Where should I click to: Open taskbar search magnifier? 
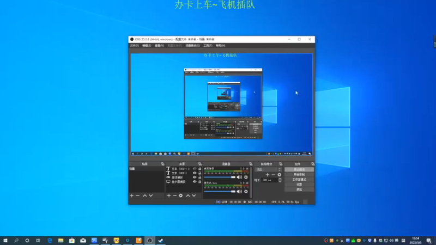16,240
